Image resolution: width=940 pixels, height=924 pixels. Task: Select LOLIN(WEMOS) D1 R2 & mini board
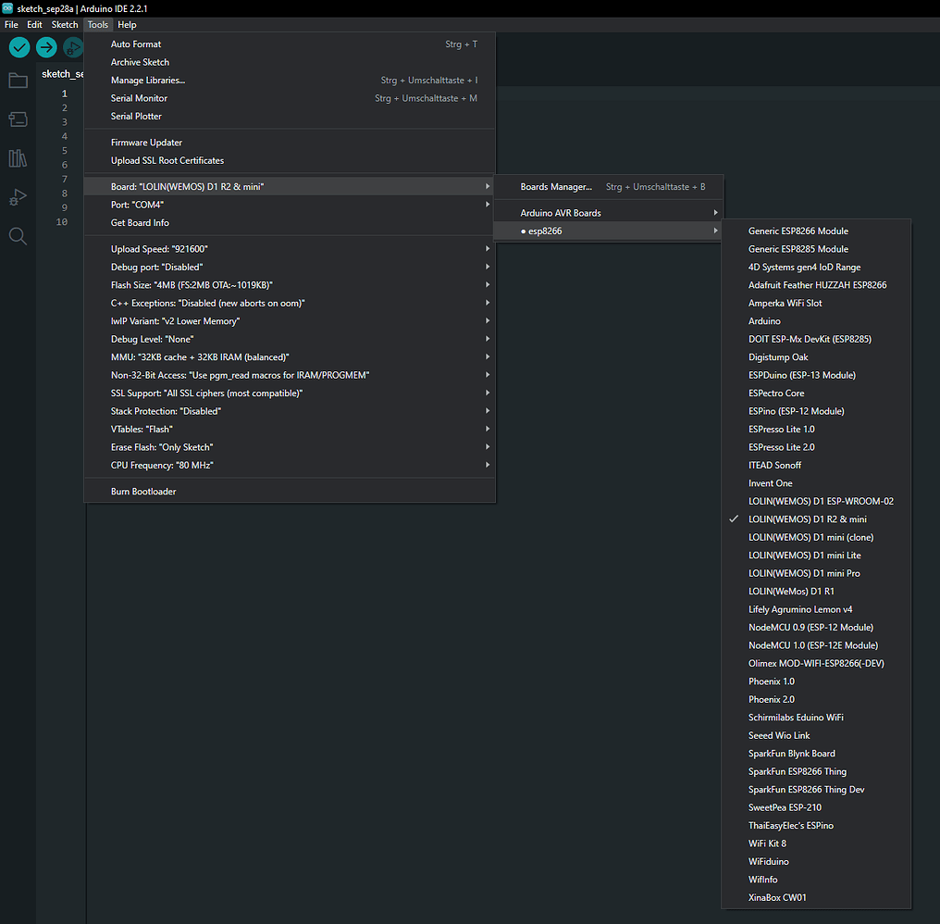807,519
